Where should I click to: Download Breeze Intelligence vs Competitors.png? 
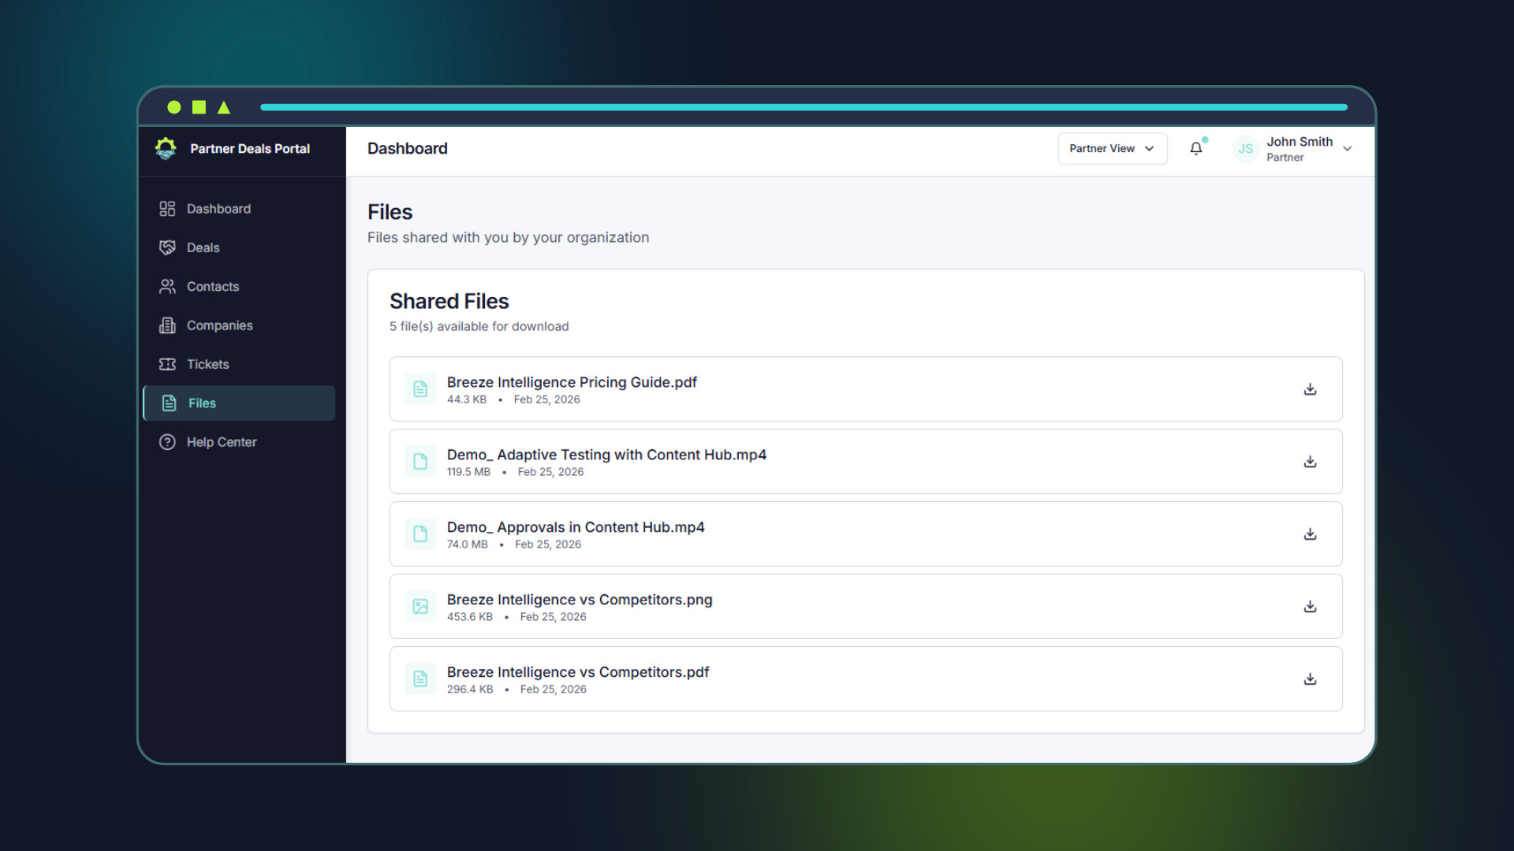1310,606
